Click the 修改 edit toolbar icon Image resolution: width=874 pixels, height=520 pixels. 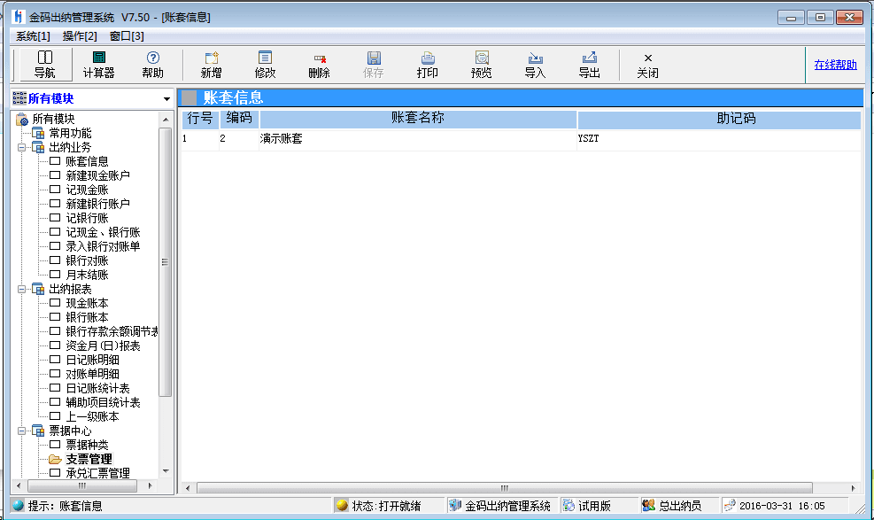[x=265, y=64]
